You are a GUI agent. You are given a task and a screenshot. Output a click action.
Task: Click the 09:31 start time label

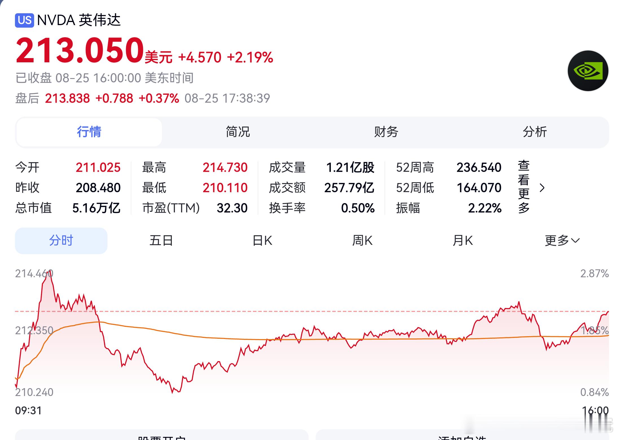28,411
